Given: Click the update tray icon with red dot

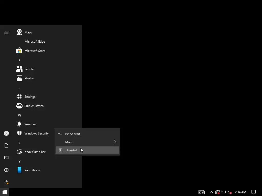Looking at the screenshot, I should pyautogui.click(x=217, y=192).
